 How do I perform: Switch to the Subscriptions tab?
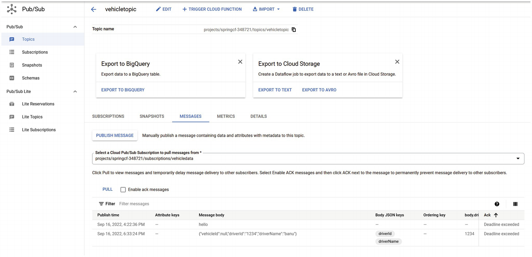pyautogui.click(x=108, y=117)
